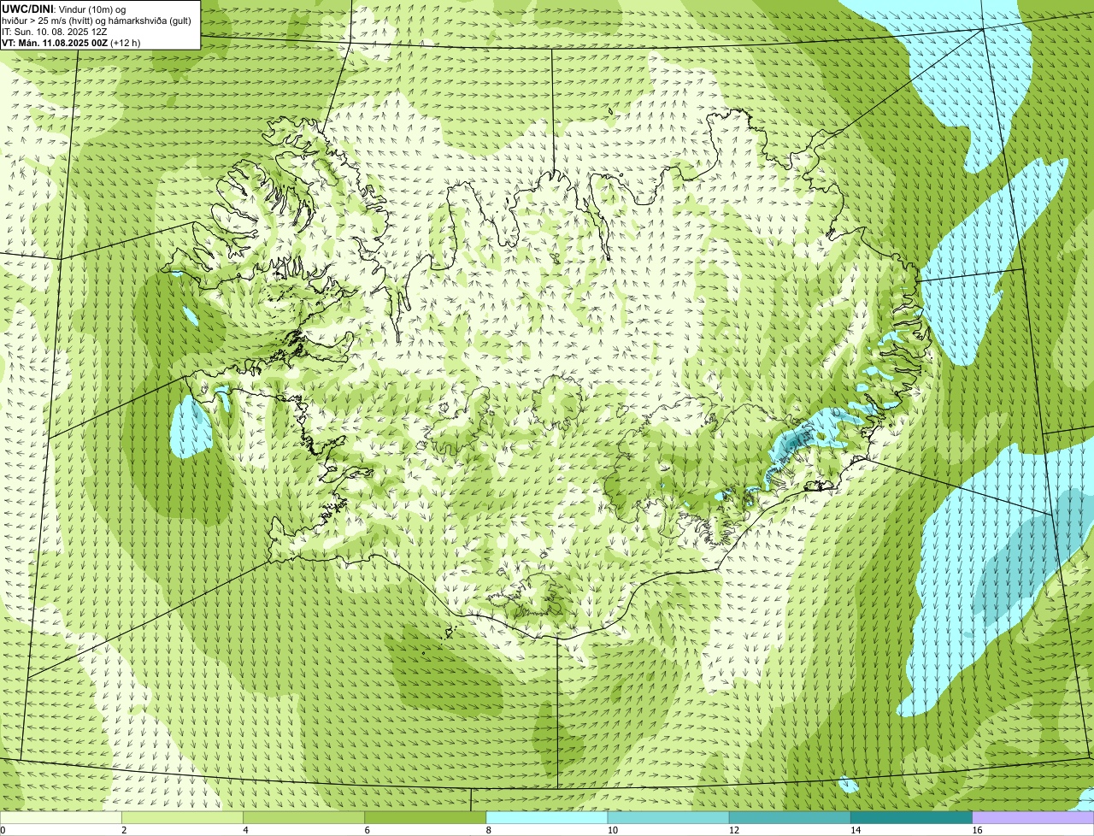Click the initial time 'IT: Sun. 10. 08. 2025 12Z'
This screenshot has width=1094, height=836.
(55, 31)
